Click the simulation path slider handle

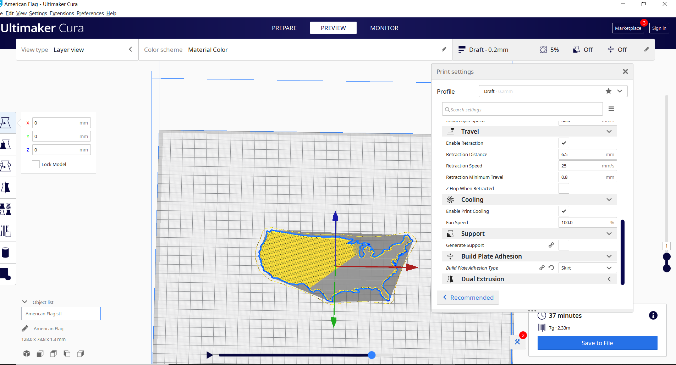(x=372, y=355)
